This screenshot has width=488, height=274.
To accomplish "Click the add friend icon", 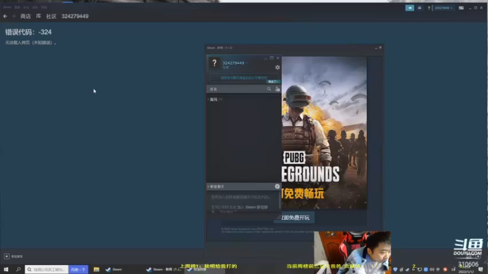I will (278, 89).
